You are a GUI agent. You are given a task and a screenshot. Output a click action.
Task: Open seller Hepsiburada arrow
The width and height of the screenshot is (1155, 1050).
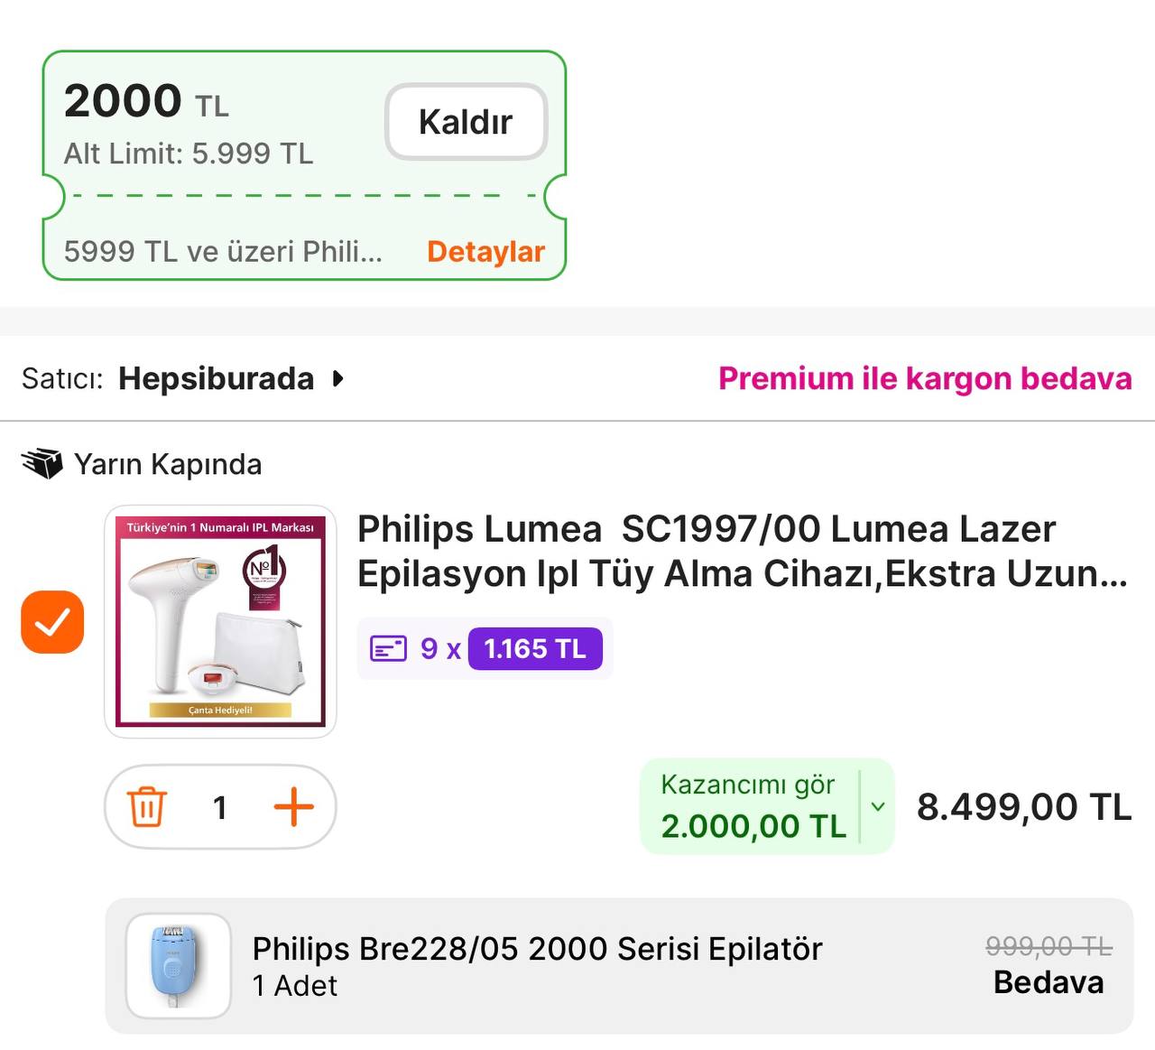pos(337,378)
